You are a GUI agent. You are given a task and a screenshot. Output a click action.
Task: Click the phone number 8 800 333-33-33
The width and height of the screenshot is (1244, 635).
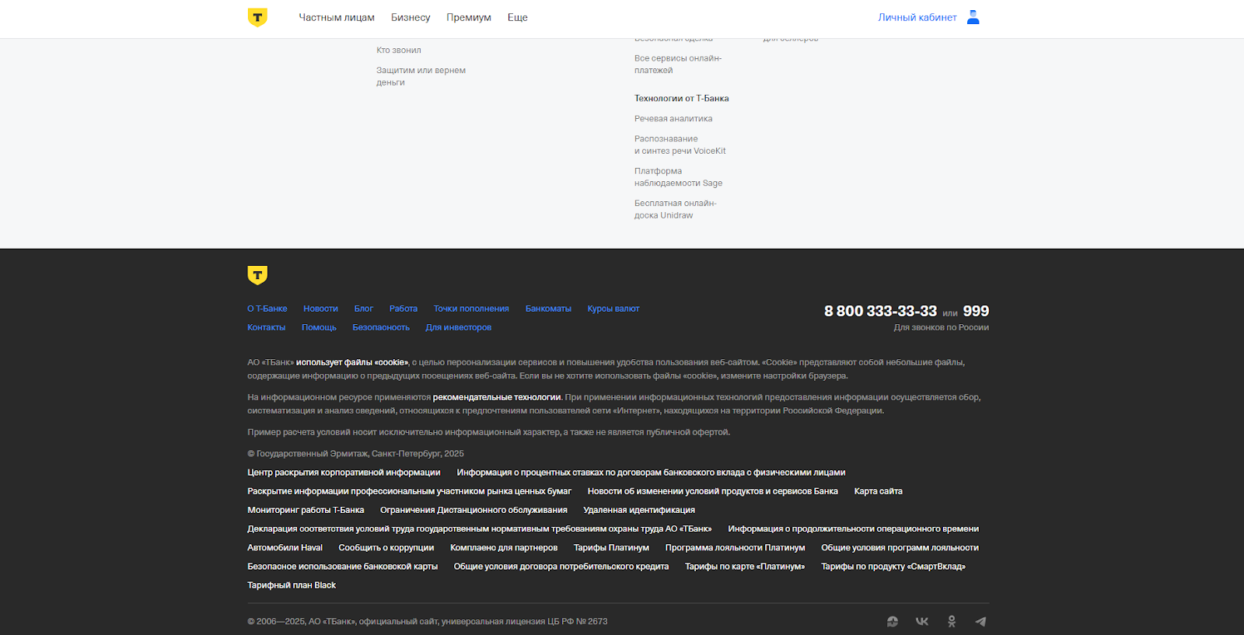point(880,311)
